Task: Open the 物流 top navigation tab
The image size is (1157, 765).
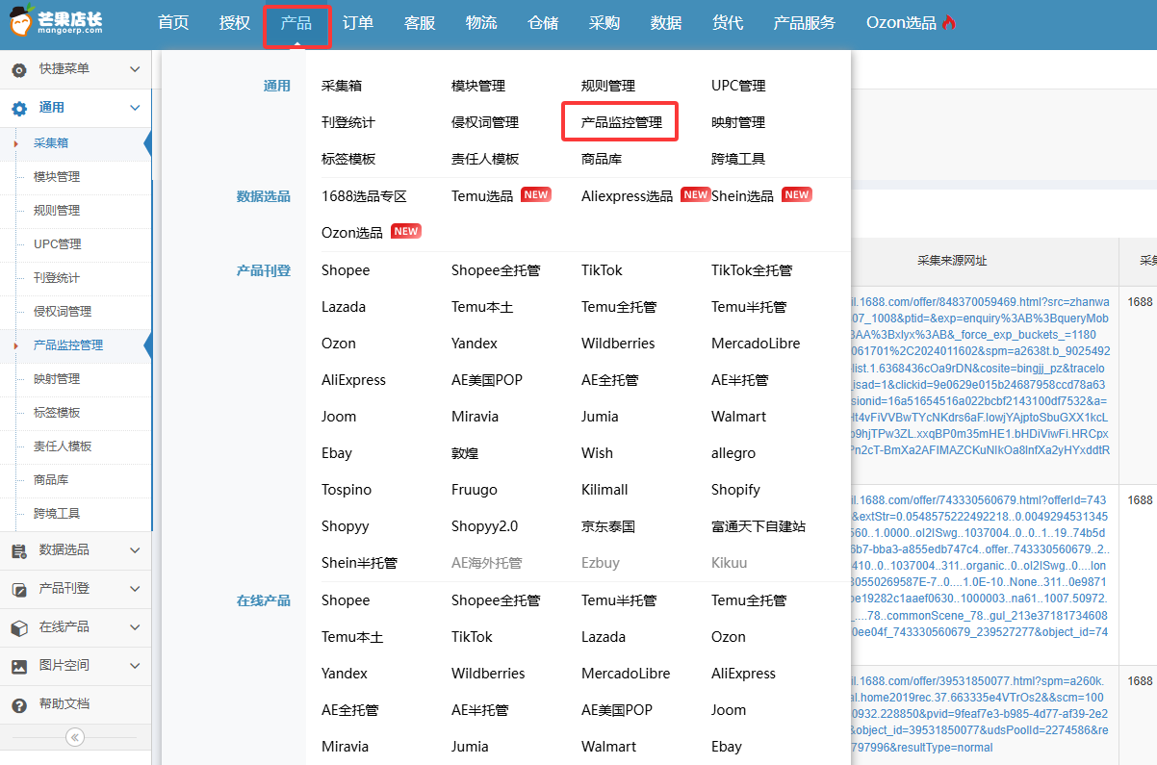Action: tap(481, 23)
